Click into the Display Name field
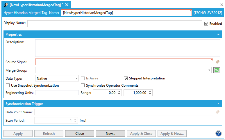Image resolution: width=225 pixels, height=140 pixels. tap(115, 23)
